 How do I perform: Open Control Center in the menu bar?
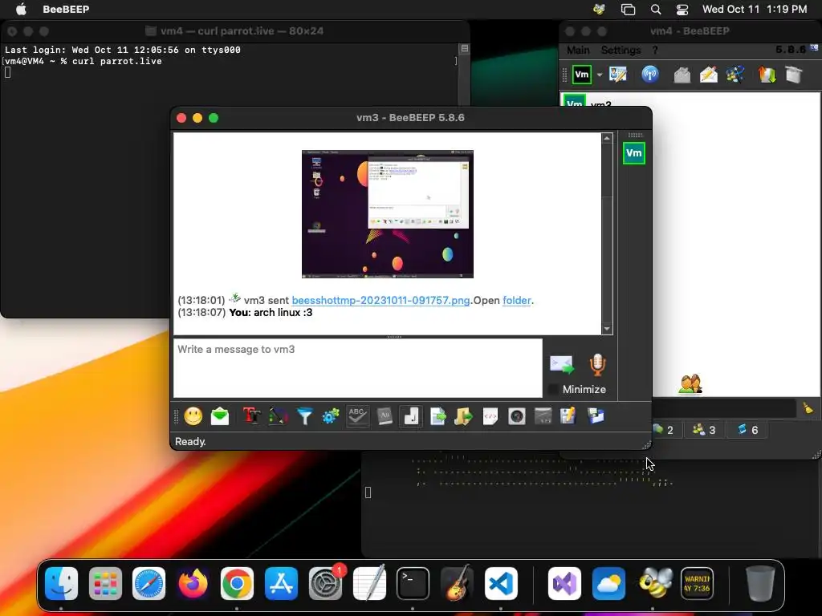[x=682, y=9]
